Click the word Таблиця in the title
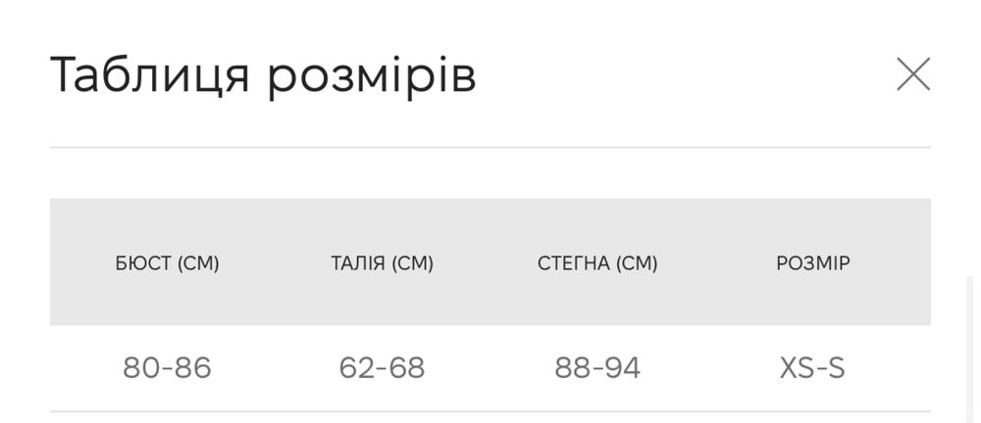This screenshot has width=981, height=423. [x=149, y=75]
